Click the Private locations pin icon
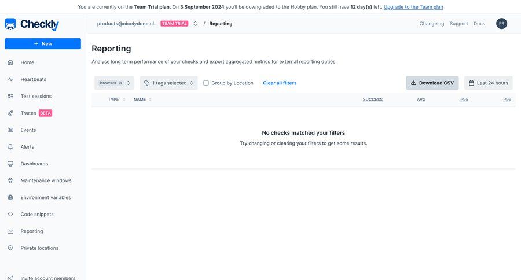This screenshot has width=521, height=280. [x=10, y=248]
